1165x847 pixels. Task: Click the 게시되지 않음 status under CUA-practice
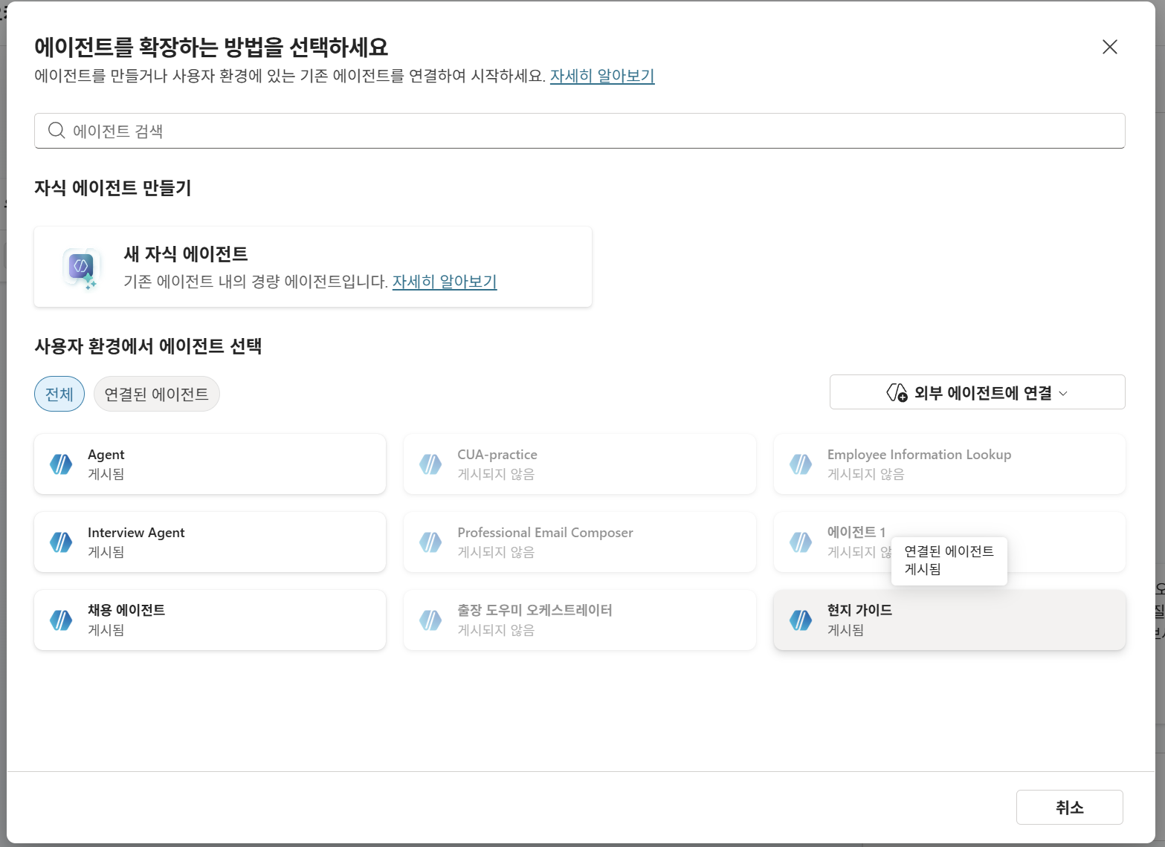point(496,474)
